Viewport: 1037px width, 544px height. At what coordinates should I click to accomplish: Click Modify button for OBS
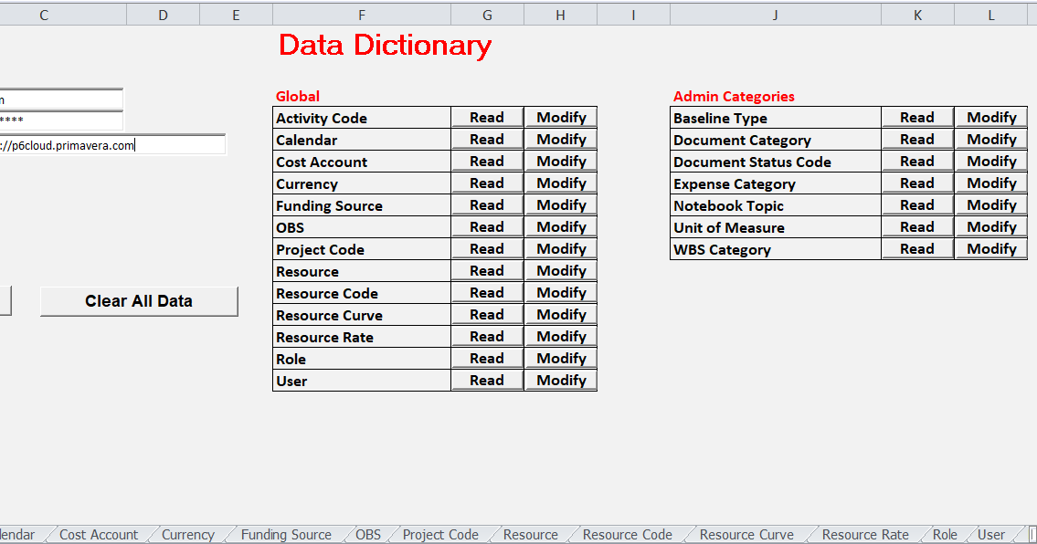tap(560, 226)
